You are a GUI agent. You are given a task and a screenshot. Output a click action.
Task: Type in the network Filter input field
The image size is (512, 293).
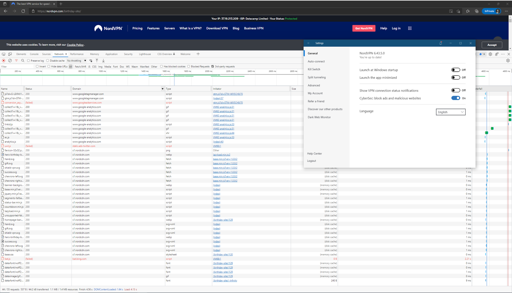pyautogui.click(x=18, y=67)
